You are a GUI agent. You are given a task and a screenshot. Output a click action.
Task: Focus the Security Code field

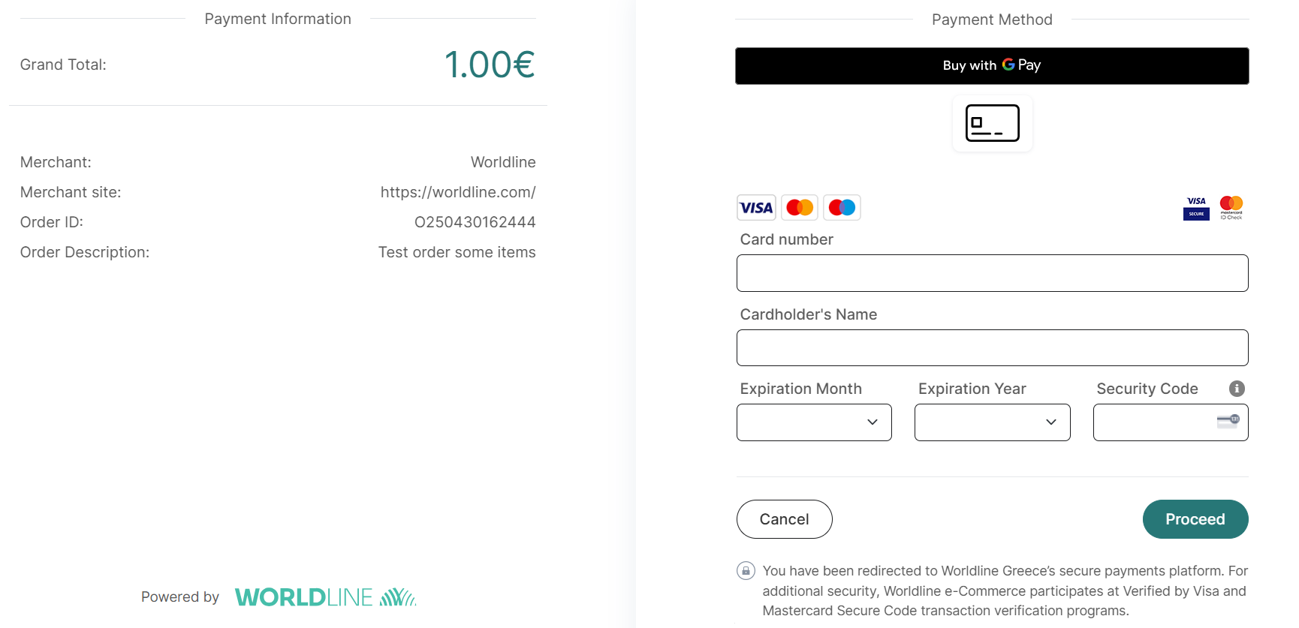click(1171, 422)
